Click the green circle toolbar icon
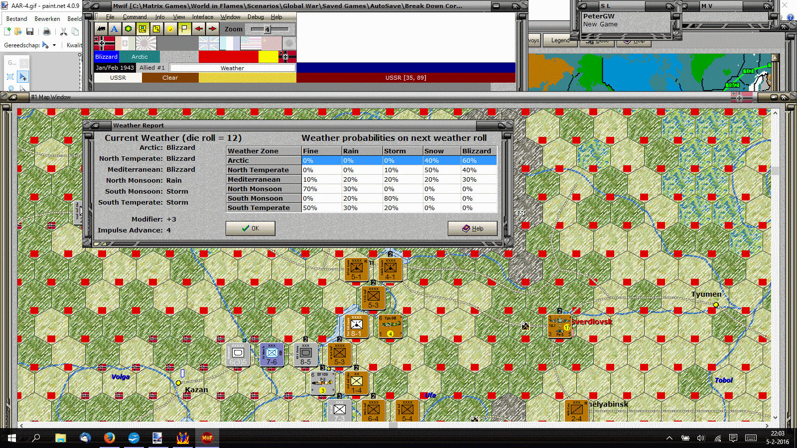Image resolution: width=797 pixels, height=448 pixels. [x=129, y=29]
